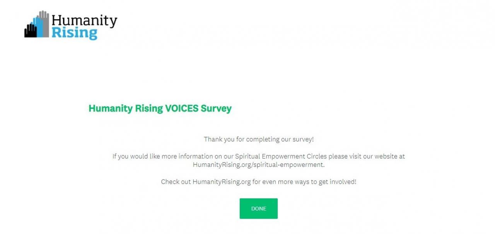
Task: Click "Thank you for completing our survey!" text
Action: (x=258, y=139)
